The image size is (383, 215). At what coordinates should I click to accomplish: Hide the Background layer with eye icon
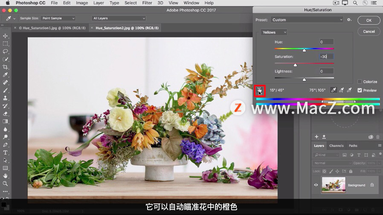[x=316, y=185]
